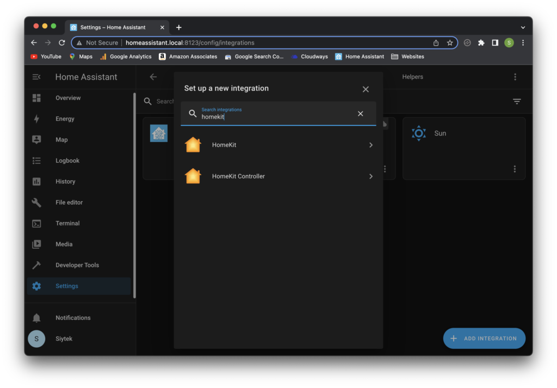Open the Chrome tab search dropdown arrow

pyautogui.click(x=523, y=27)
